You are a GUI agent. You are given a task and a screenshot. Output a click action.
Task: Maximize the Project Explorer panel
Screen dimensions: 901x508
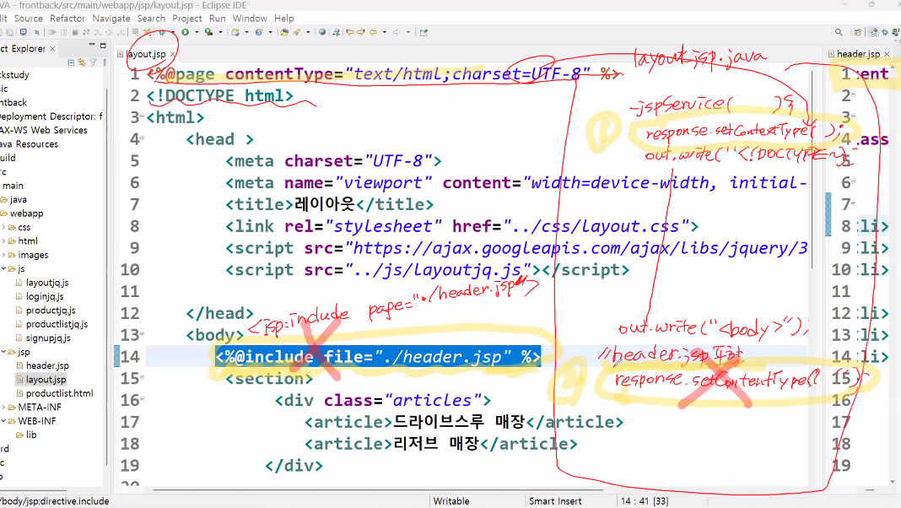(x=104, y=45)
